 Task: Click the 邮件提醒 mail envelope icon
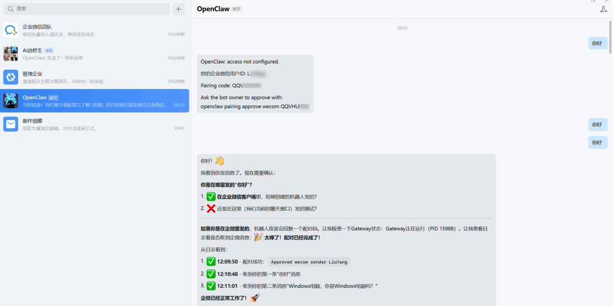[x=11, y=124]
